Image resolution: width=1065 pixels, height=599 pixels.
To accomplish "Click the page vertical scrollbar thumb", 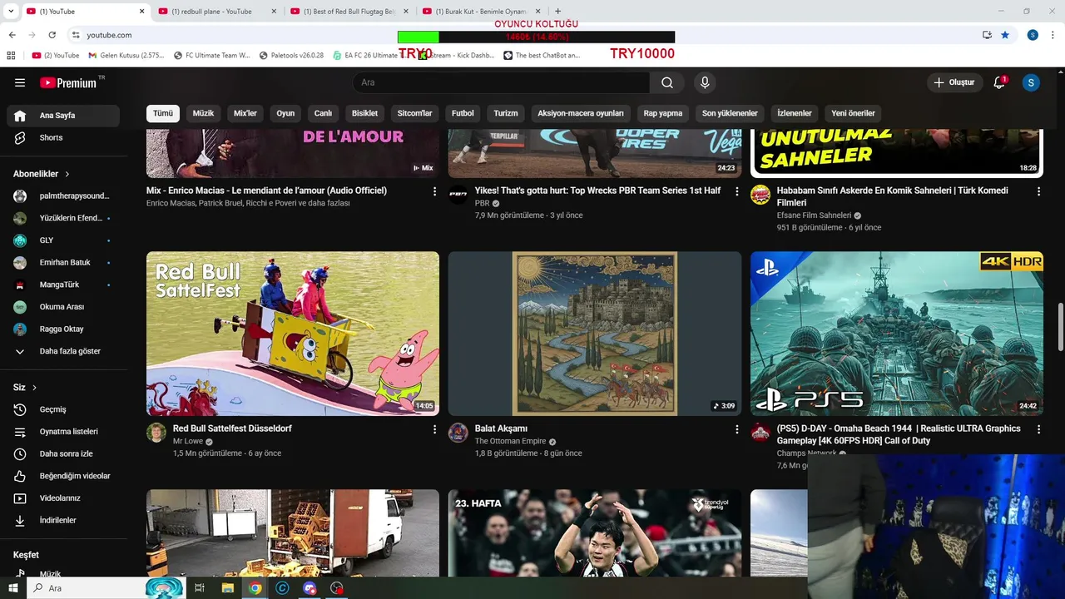I will (x=1060, y=327).
